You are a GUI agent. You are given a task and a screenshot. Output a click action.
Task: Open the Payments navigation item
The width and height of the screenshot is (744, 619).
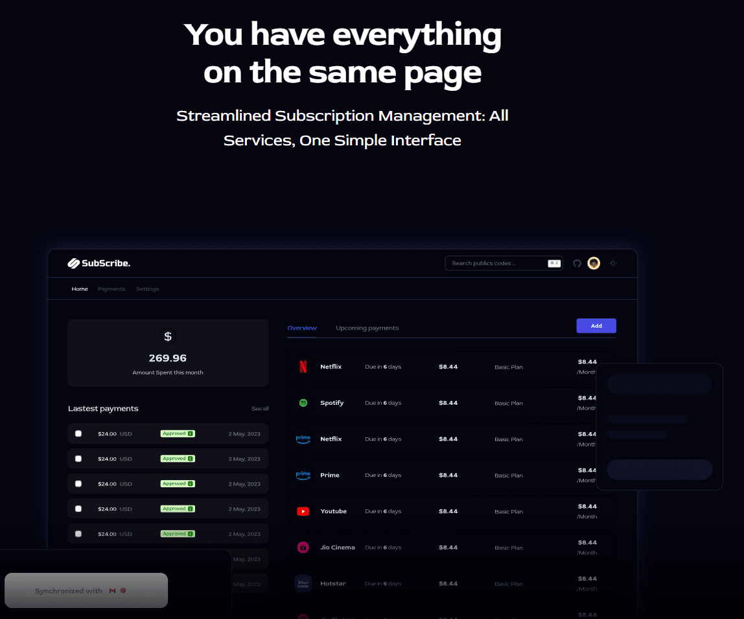pos(111,289)
